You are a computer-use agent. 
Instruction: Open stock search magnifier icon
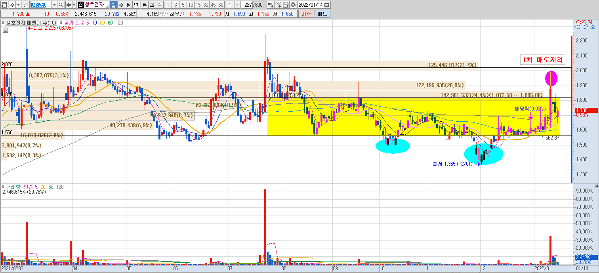(61, 5)
